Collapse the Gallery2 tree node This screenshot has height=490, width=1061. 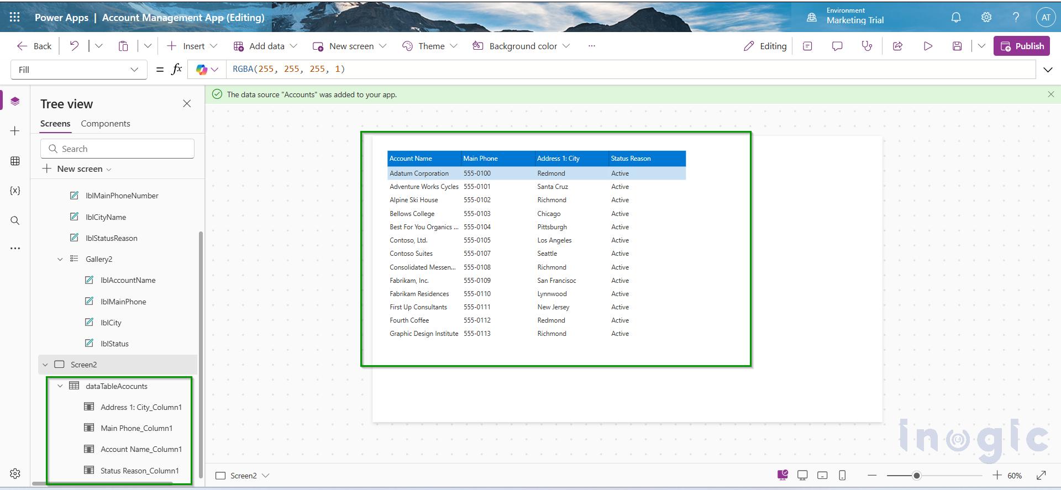click(x=60, y=259)
